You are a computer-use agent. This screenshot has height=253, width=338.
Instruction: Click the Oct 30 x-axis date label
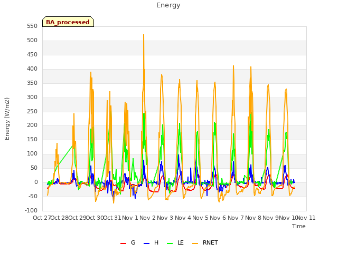click(x=95, y=218)
